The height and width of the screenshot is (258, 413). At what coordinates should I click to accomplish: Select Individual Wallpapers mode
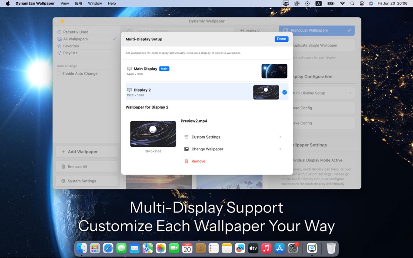tap(317, 30)
